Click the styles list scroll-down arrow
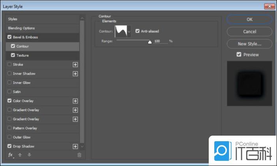 point(82,146)
